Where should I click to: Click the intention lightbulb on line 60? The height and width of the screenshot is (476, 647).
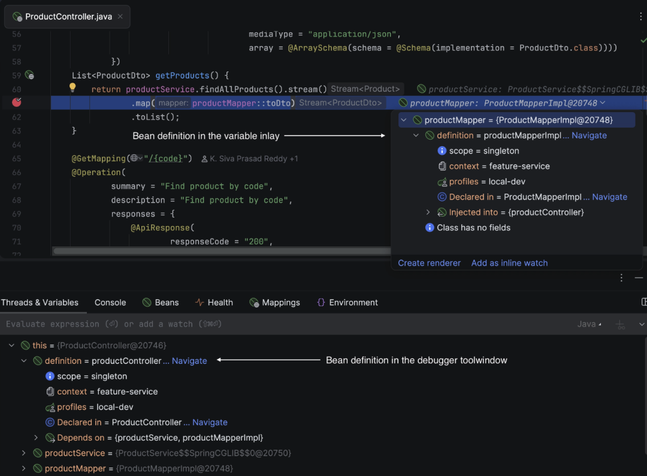click(72, 88)
